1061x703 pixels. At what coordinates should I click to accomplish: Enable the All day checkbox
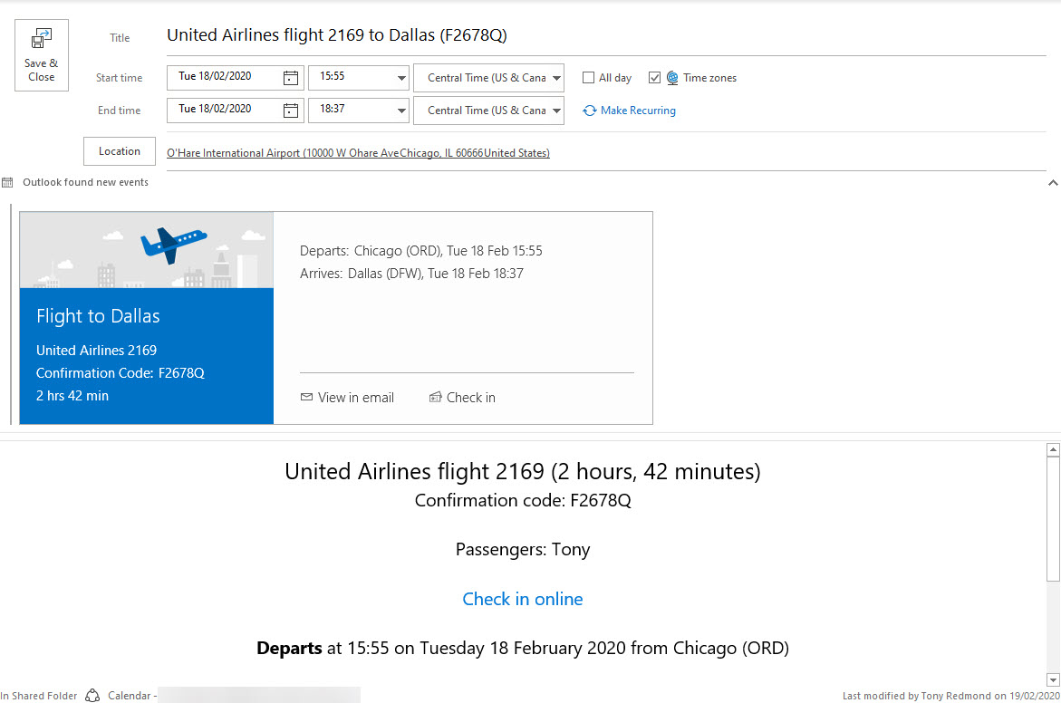point(589,78)
